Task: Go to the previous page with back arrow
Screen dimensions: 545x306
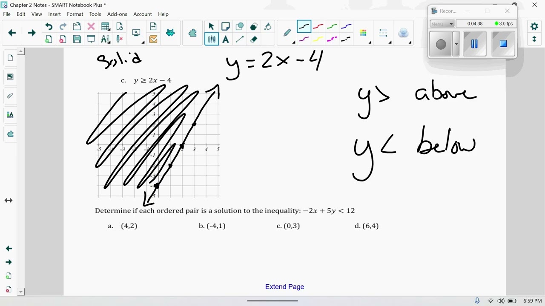Action: (12, 33)
